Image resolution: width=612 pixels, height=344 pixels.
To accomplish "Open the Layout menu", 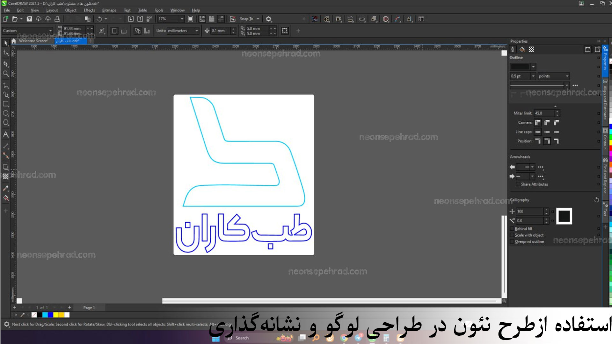I will (52, 10).
